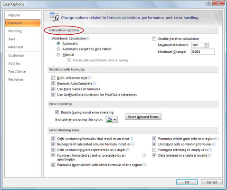Click info icon beside numbers formatted as text
227x190 pixels.
tap(144, 155)
